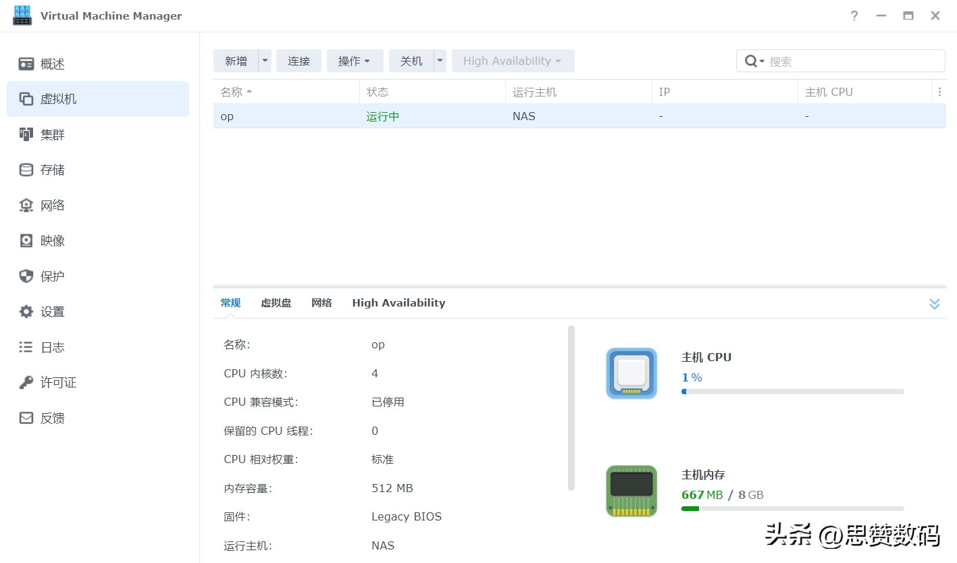957x563 pixels.
Task: Open the 设置 settings gear icon
Action: 26,311
